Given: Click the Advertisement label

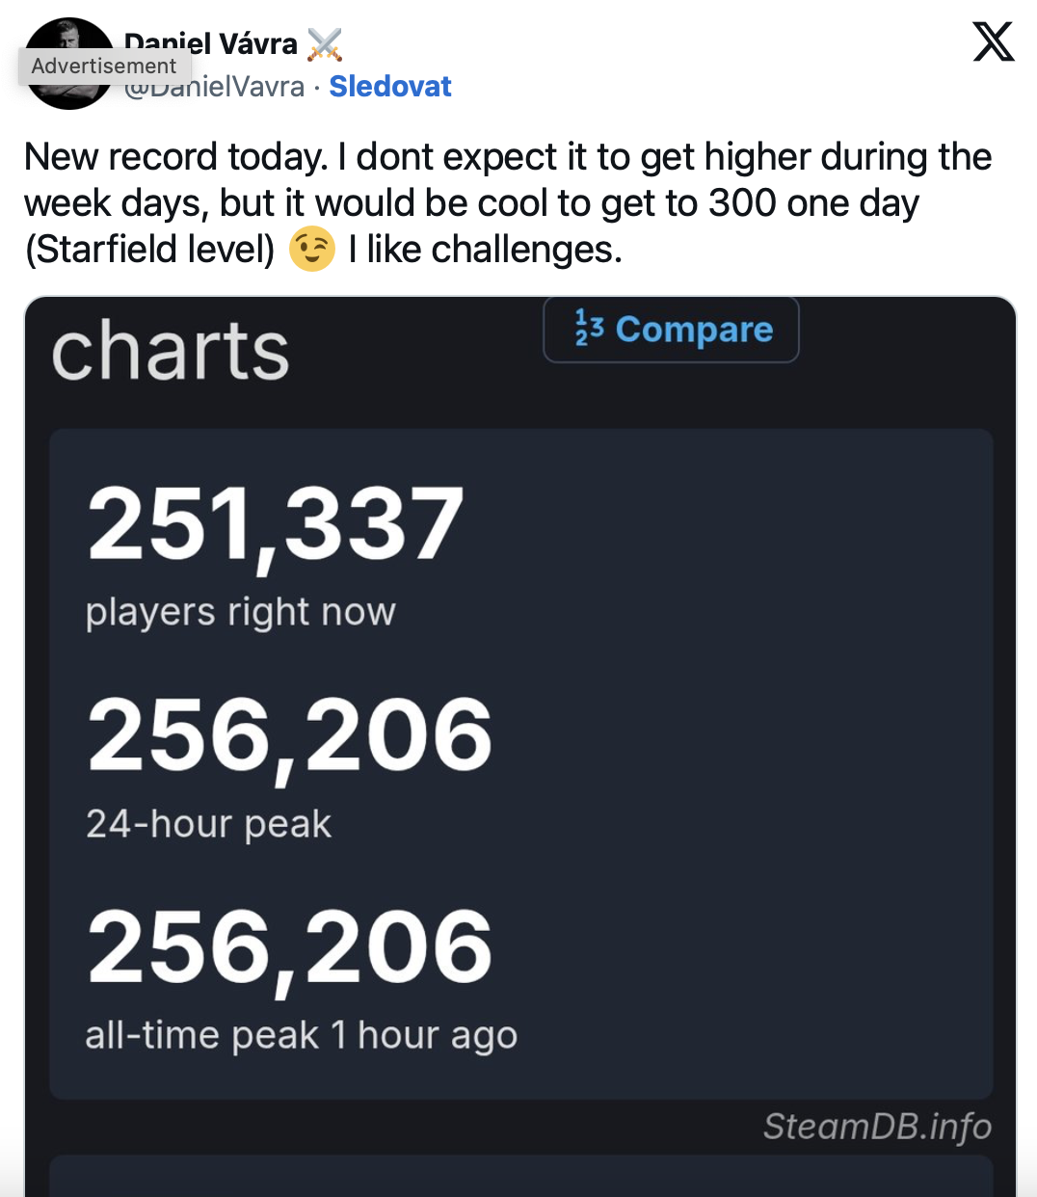Looking at the screenshot, I should 104,66.
